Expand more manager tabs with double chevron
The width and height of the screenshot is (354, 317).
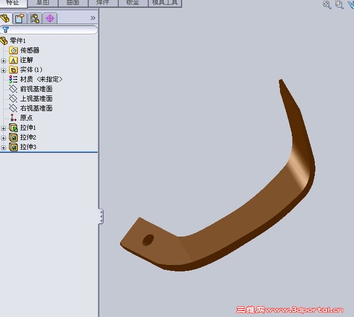click(93, 18)
